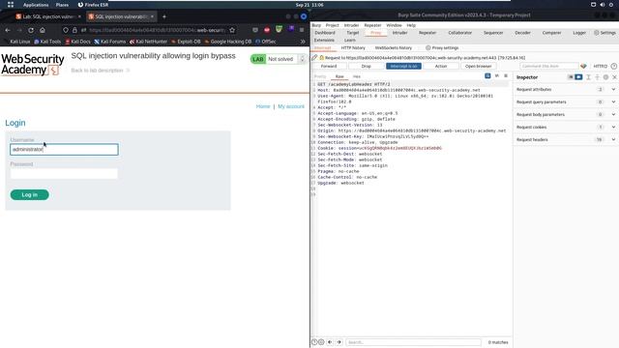Open the Kali NetHunter bookmark

pos(148,42)
